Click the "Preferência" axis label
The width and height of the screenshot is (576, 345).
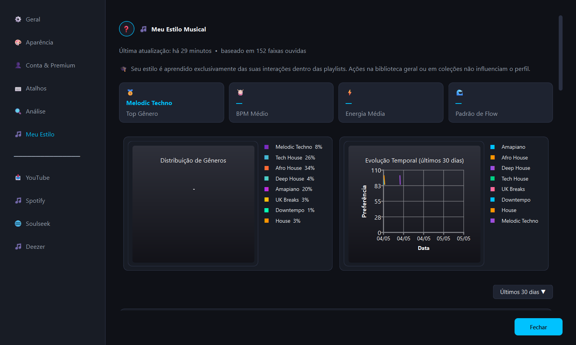364,202
